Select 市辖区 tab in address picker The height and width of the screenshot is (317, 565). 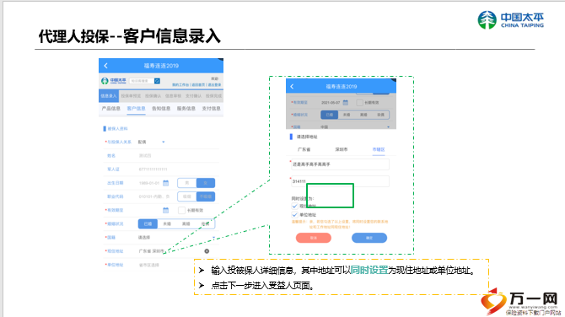[379, 149]
